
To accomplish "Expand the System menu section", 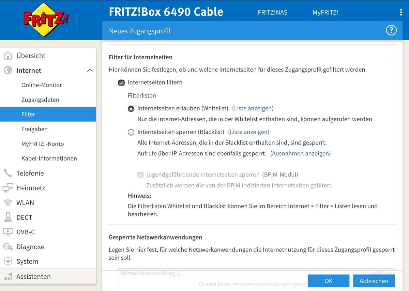I will (x=27, y=261).
